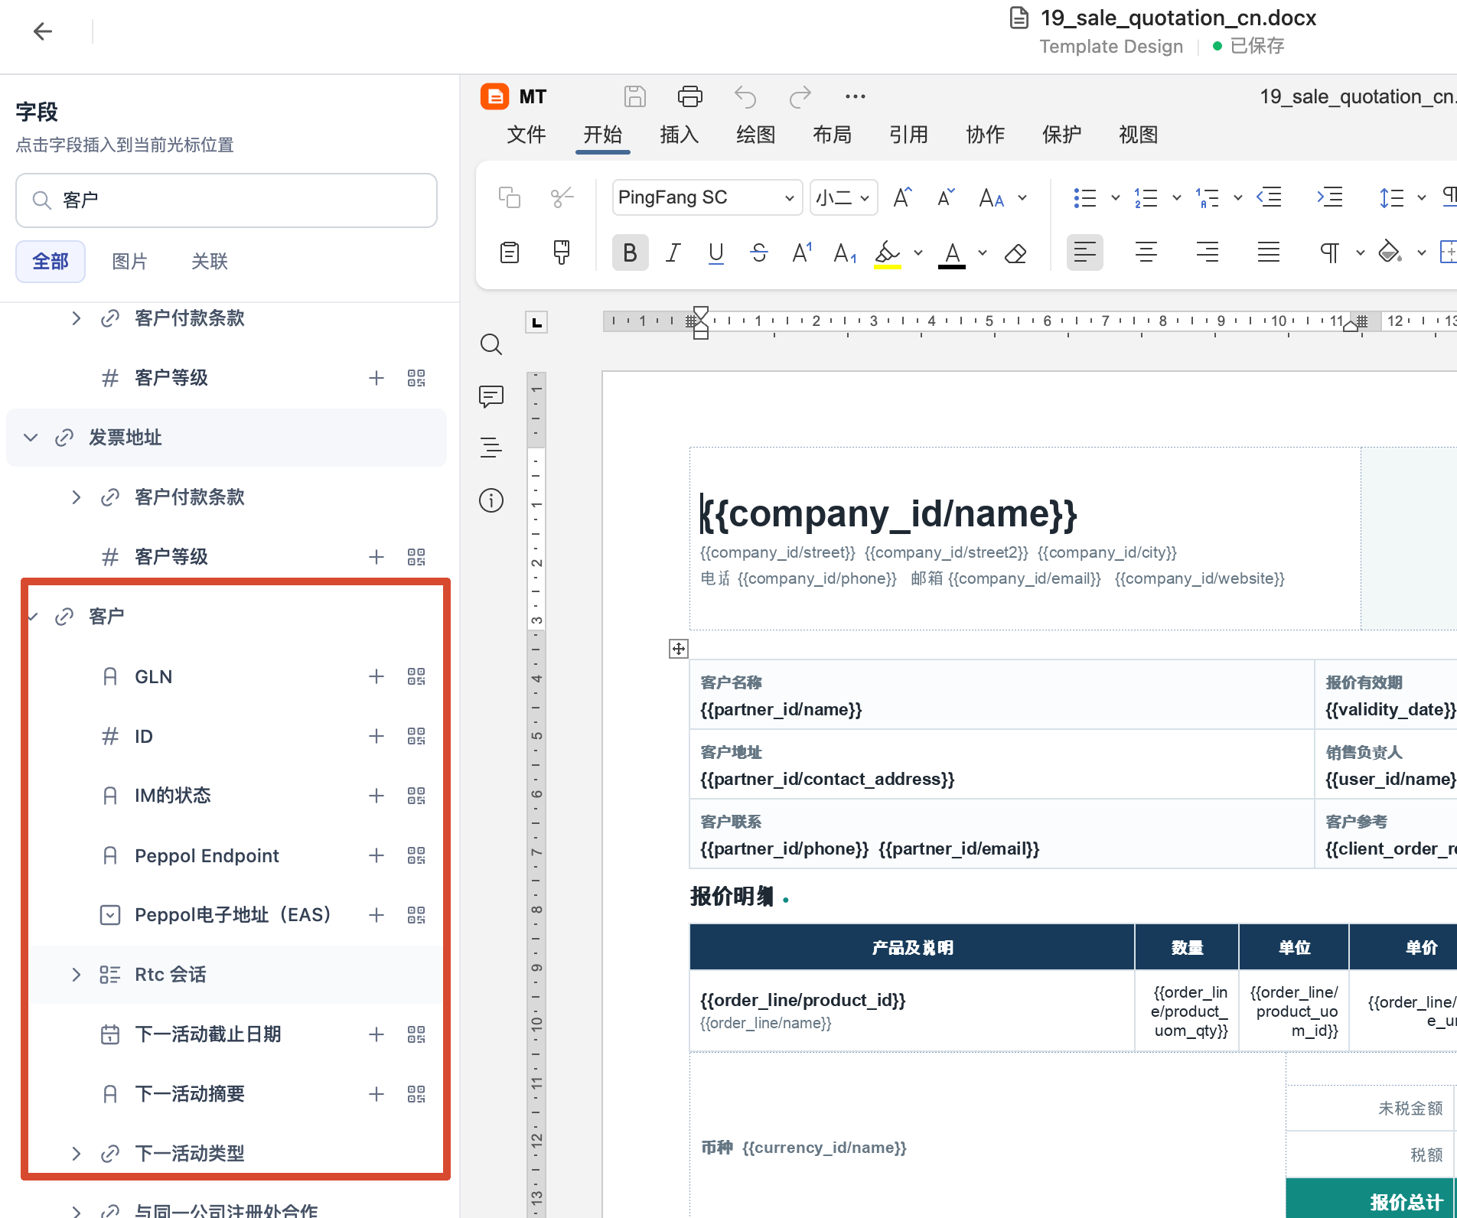Open the PingFang SC font dropdown
This screenshot has width=1457, height=1218.
point(706,197)
